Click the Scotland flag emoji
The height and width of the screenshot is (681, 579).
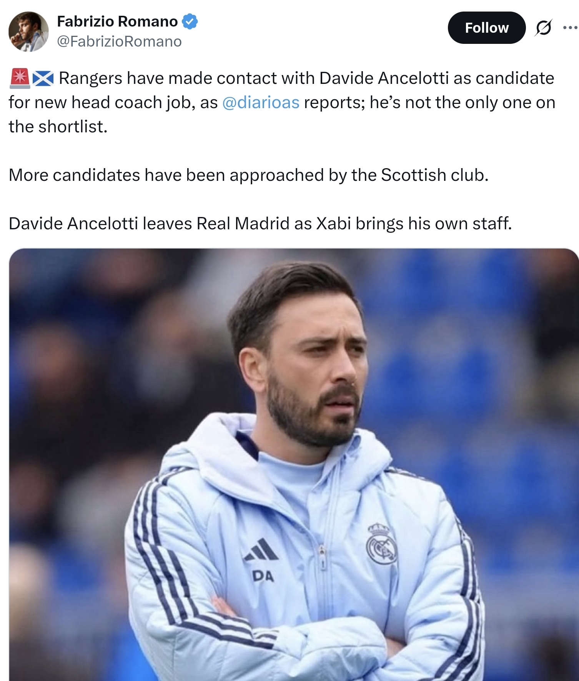coord(43,78)
